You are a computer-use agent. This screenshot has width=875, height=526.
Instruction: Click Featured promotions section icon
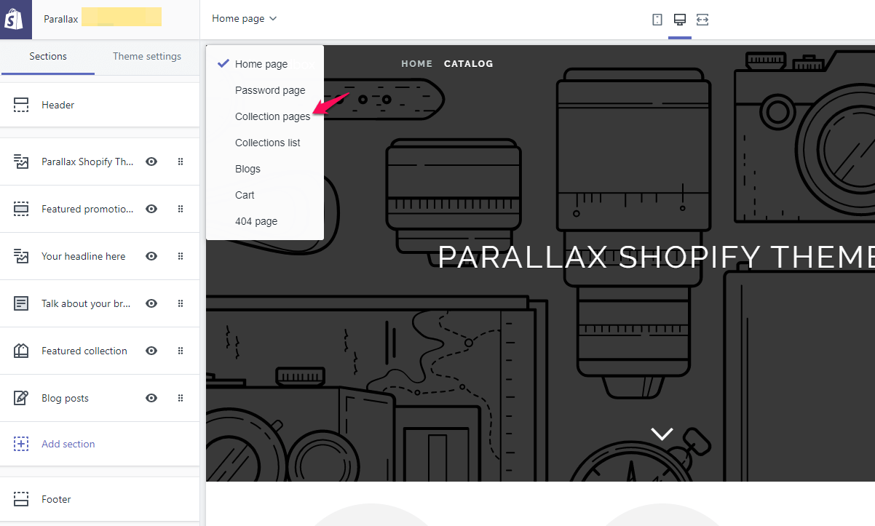21,209
